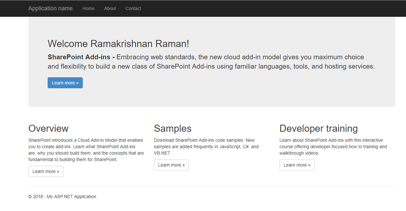Click Learn more under Overview
The image size is (406, 211).
(46, 171)
